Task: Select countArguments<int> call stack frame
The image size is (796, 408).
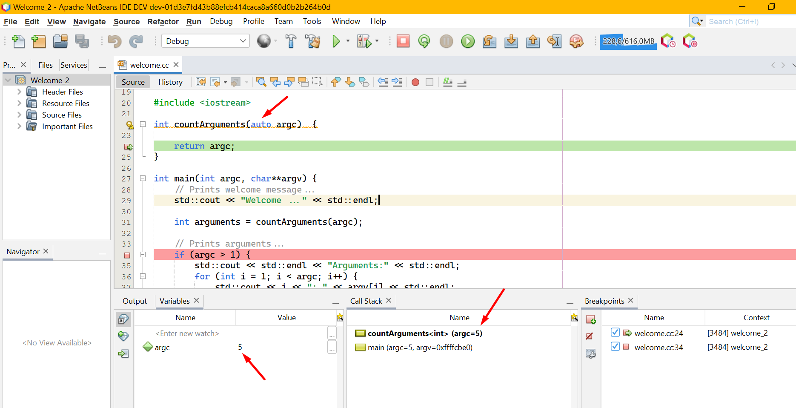Action: click(x=425, y=333)
